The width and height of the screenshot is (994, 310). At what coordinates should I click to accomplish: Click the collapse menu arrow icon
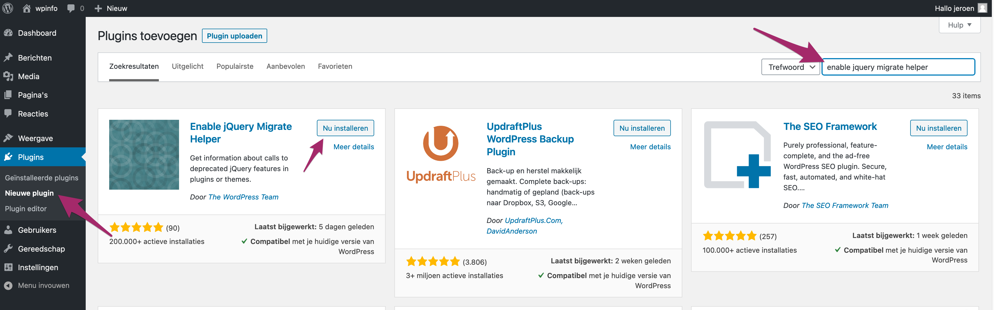point(8,286)
